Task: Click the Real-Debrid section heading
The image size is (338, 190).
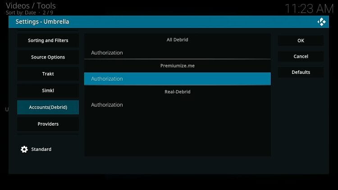Action: 178,92
